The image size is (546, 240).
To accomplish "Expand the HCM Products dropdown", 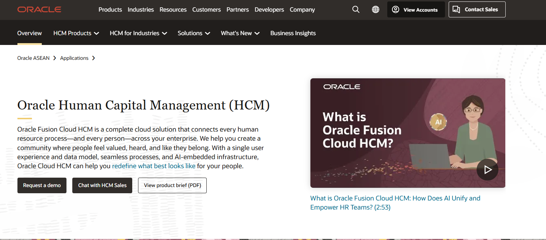I will click(76, 33).
